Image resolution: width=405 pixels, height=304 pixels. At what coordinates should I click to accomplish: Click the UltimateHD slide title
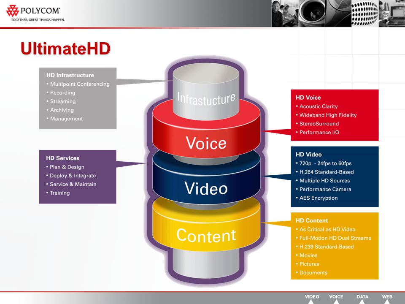point(66,48)
